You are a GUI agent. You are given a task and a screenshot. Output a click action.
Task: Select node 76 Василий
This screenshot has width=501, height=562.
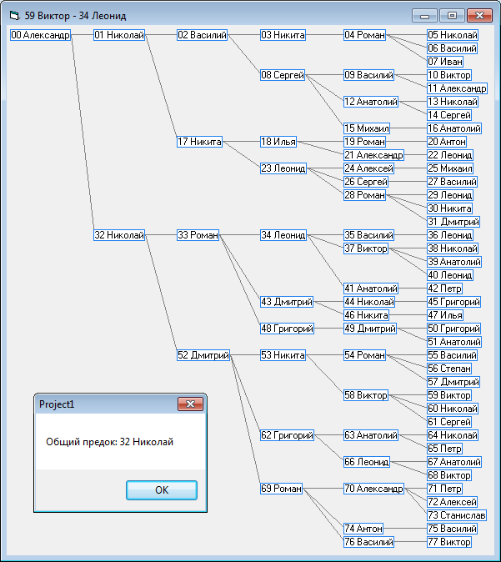click(368, 542)
